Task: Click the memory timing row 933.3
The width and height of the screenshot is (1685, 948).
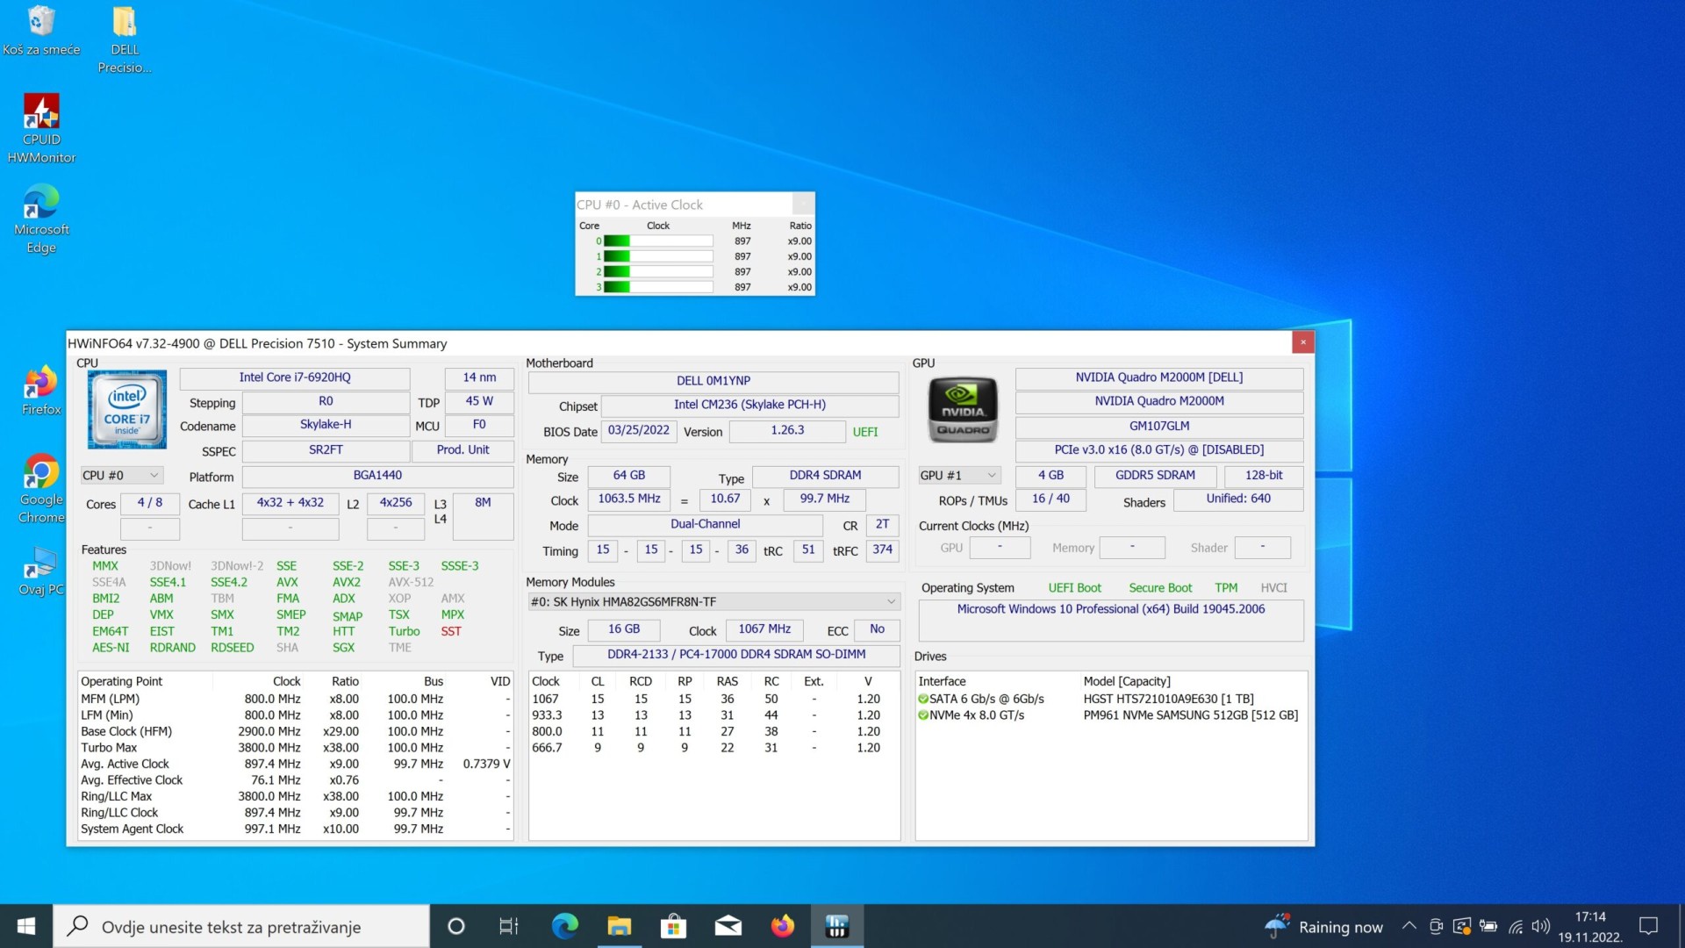Action: pos(713,715)
